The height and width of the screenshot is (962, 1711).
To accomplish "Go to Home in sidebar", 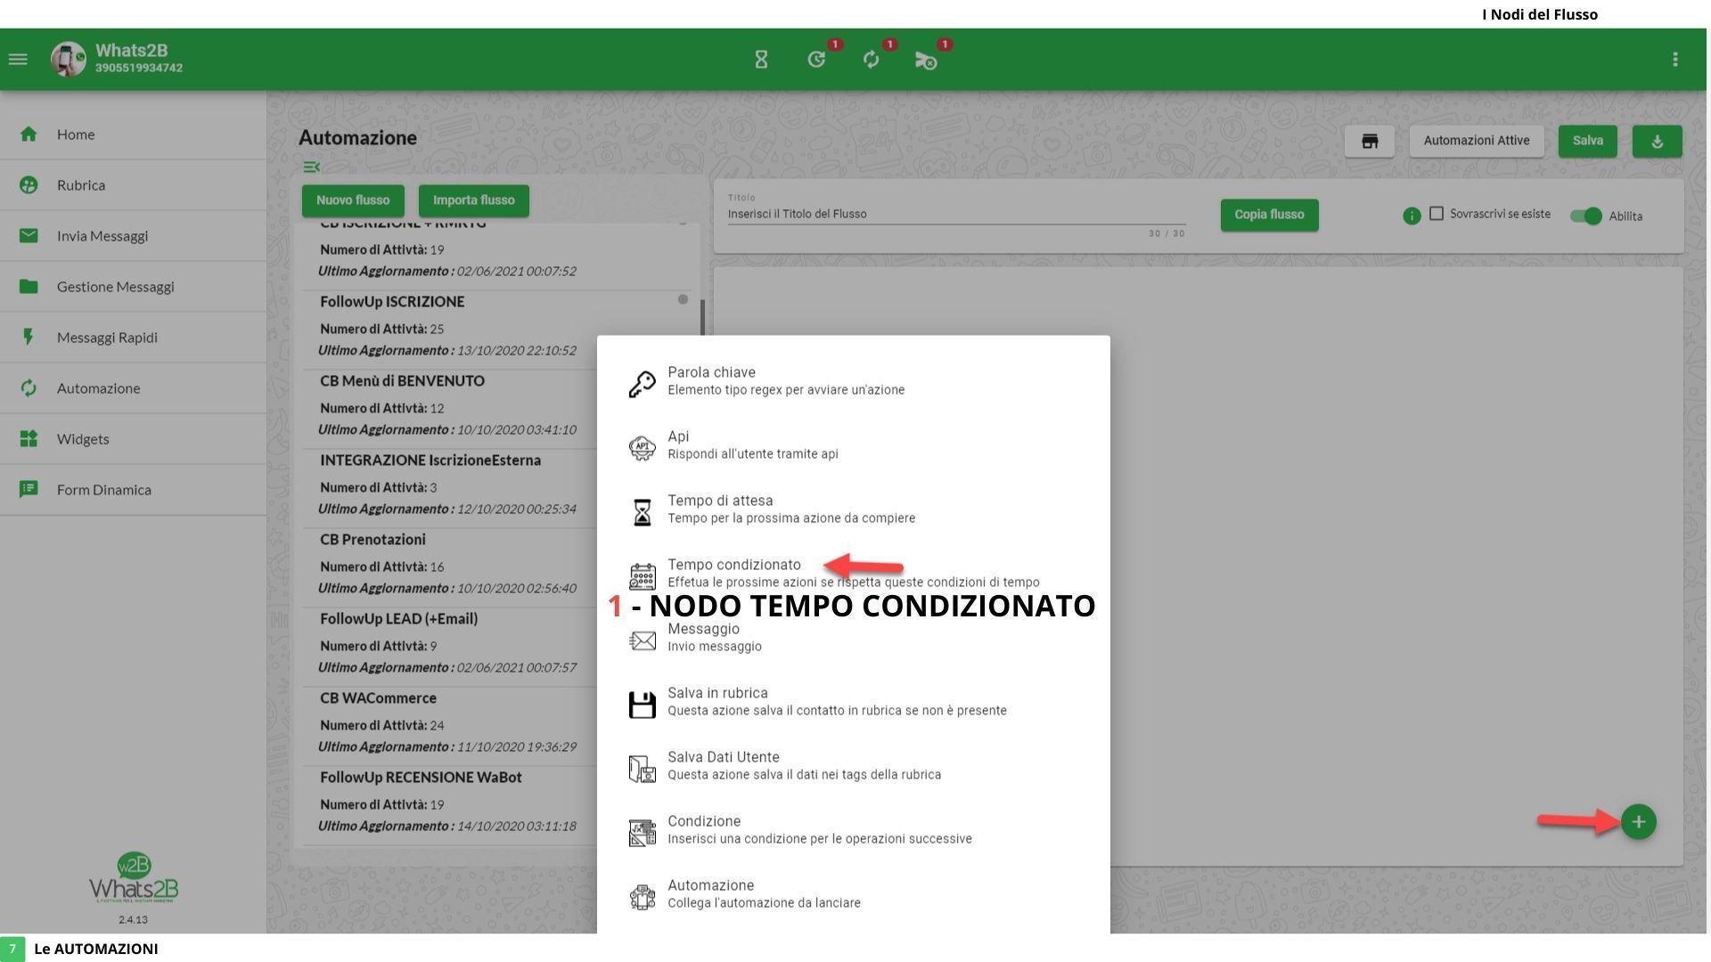I will tap(134, 135).
